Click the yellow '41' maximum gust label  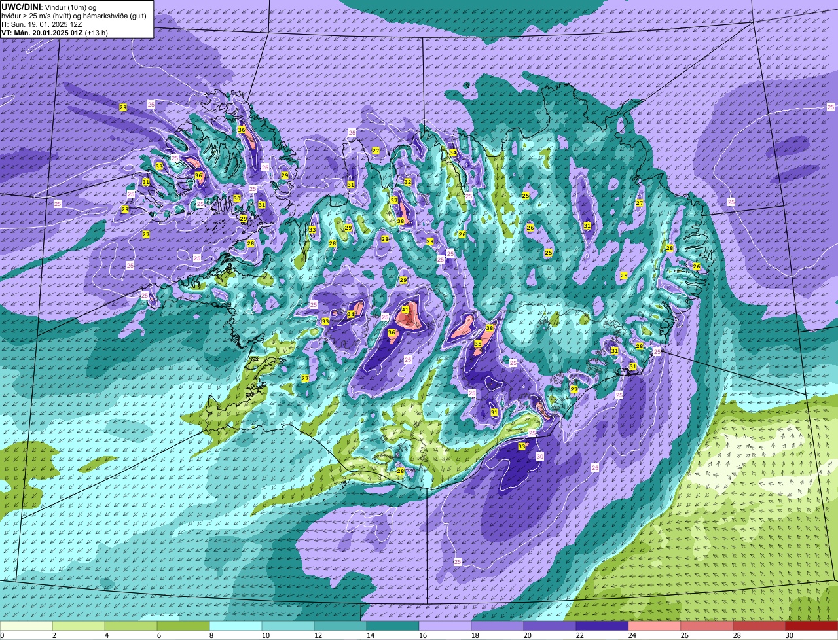pyautogui.click(x=405, y=310)
